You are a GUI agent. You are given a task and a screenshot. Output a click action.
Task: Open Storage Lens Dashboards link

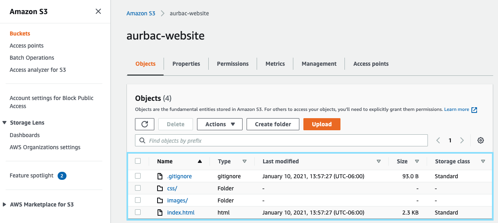[25, 135]
